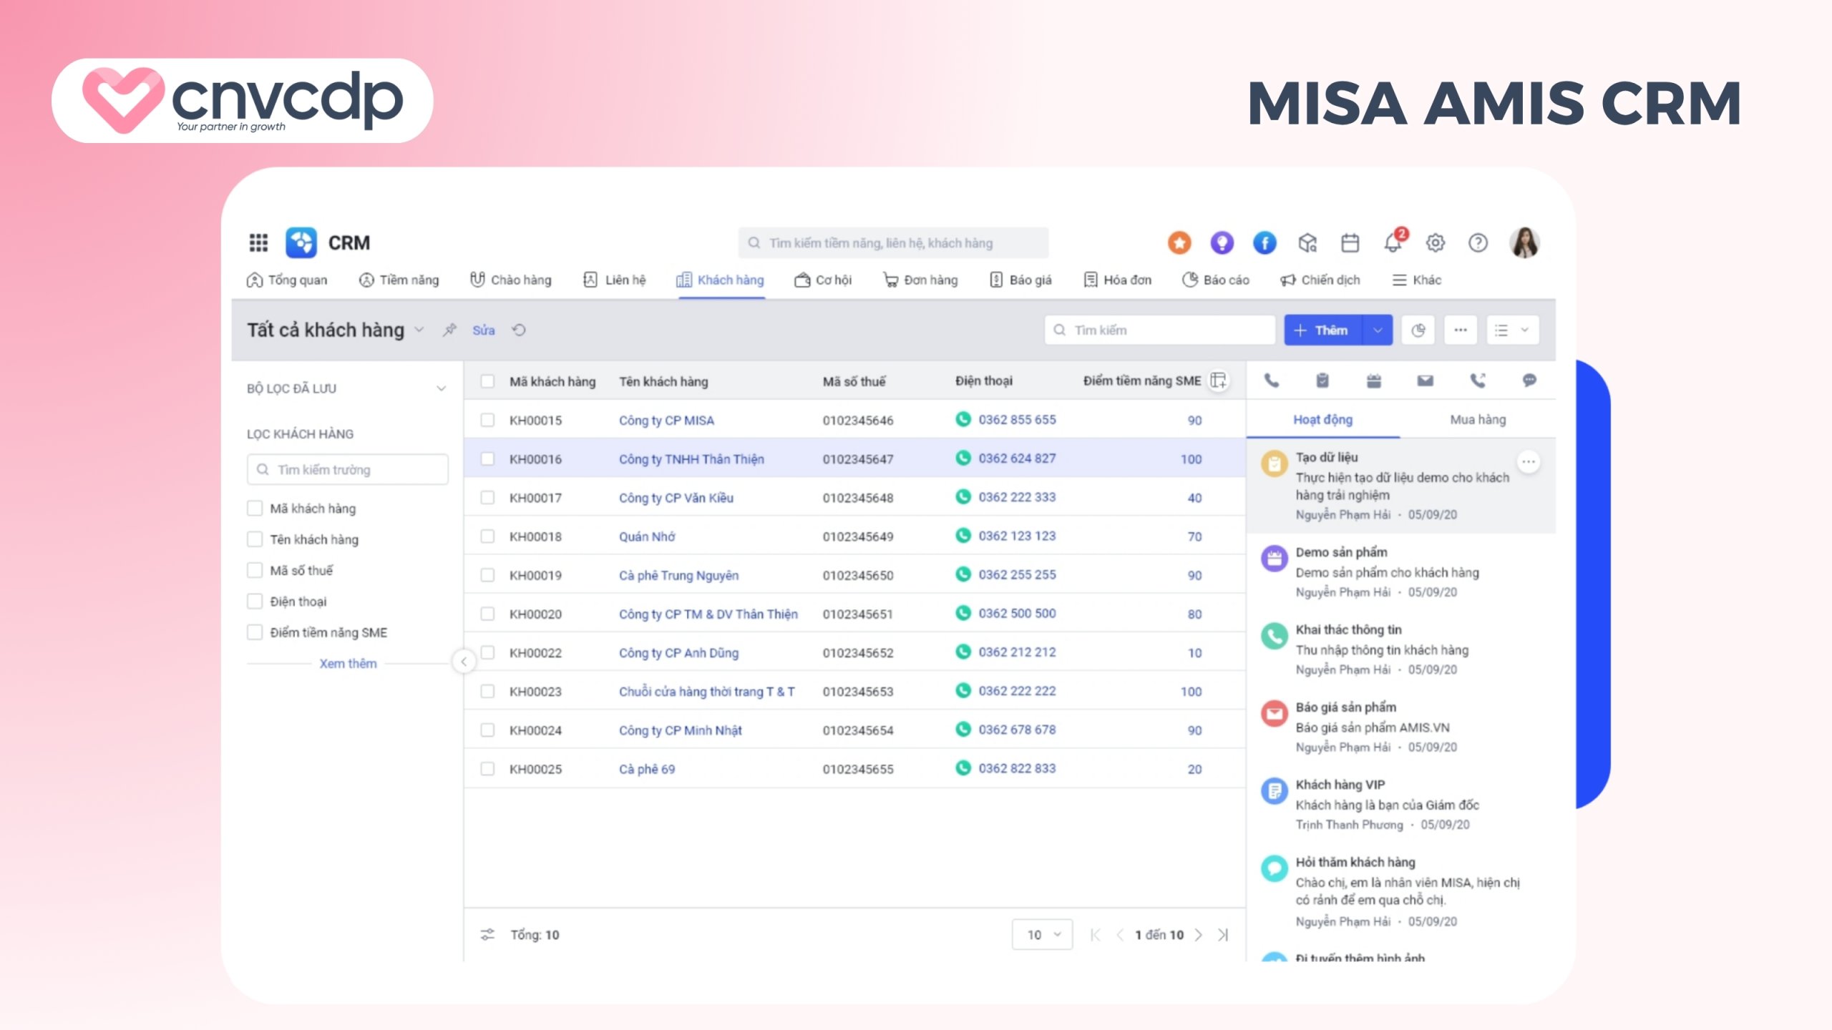Click the task clipboard icon in activity panel

coord(1322,381)
